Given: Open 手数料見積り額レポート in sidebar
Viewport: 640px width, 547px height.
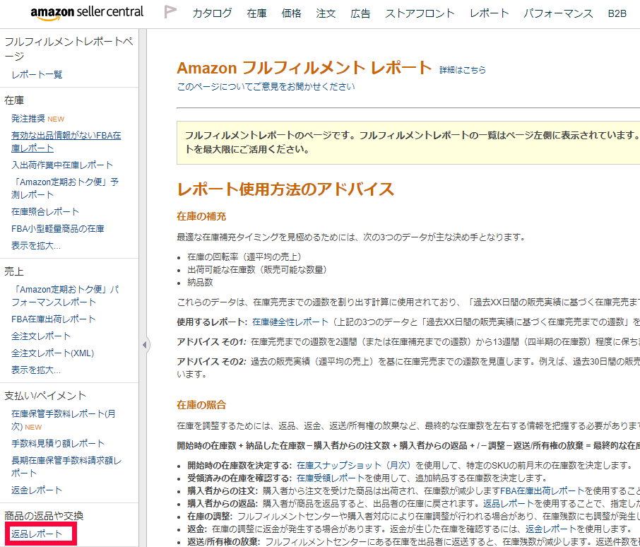Looking at the screenshot, I should [x=58, y=443].
